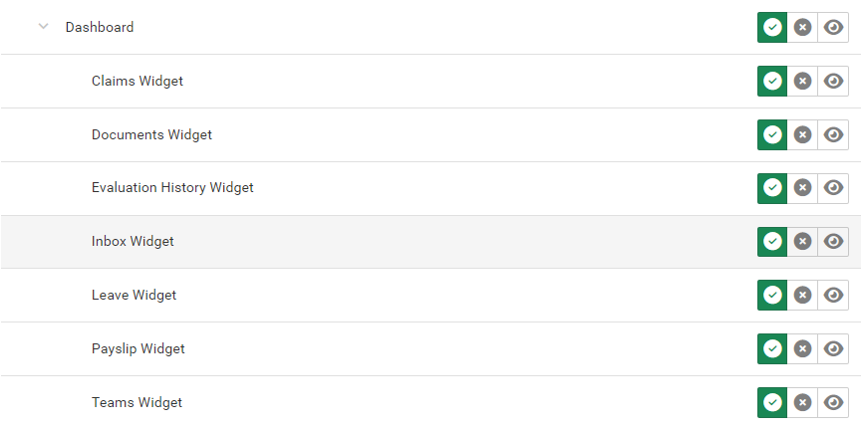Click the green checkmark on Dashboard row

click(772, 27)
